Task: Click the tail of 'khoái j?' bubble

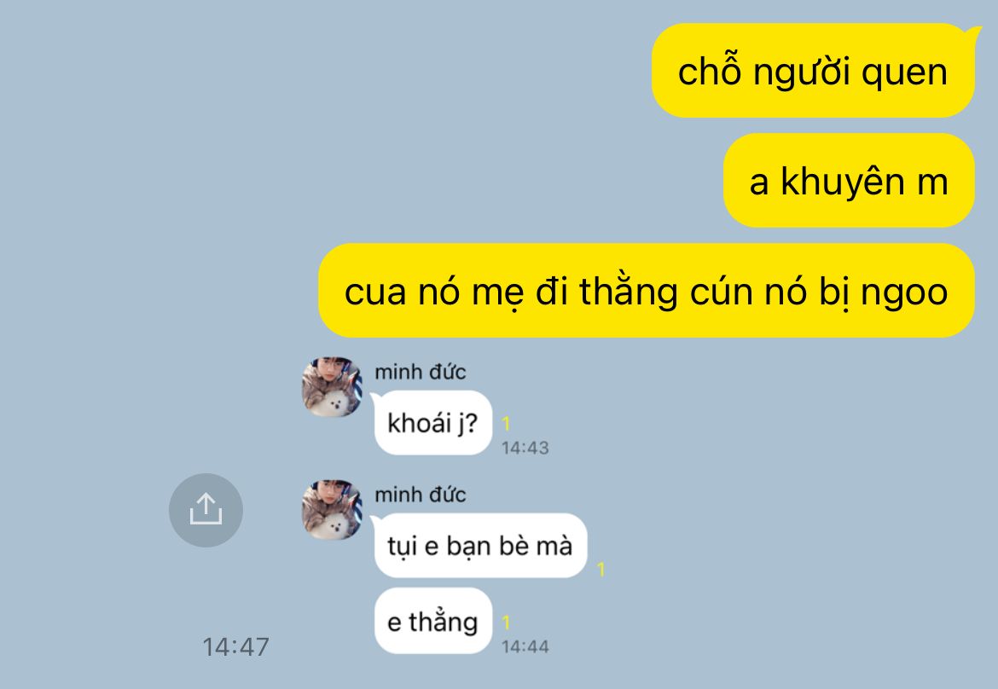Action: 374,397
